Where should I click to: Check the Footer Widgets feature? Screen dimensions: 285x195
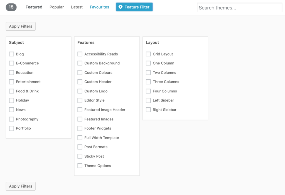tap(80, 128)
